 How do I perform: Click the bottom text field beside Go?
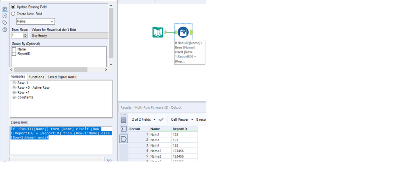(x=57, y=159)
